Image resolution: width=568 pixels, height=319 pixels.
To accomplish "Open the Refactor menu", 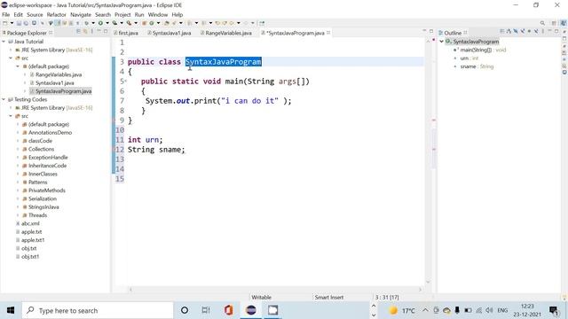I will (57, 14).
